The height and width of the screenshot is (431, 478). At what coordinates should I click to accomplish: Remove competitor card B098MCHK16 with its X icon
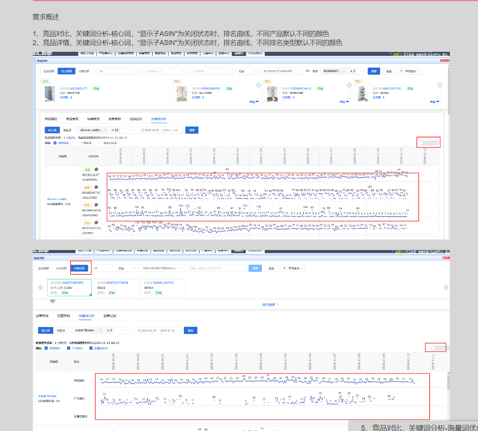coord(349,85)
